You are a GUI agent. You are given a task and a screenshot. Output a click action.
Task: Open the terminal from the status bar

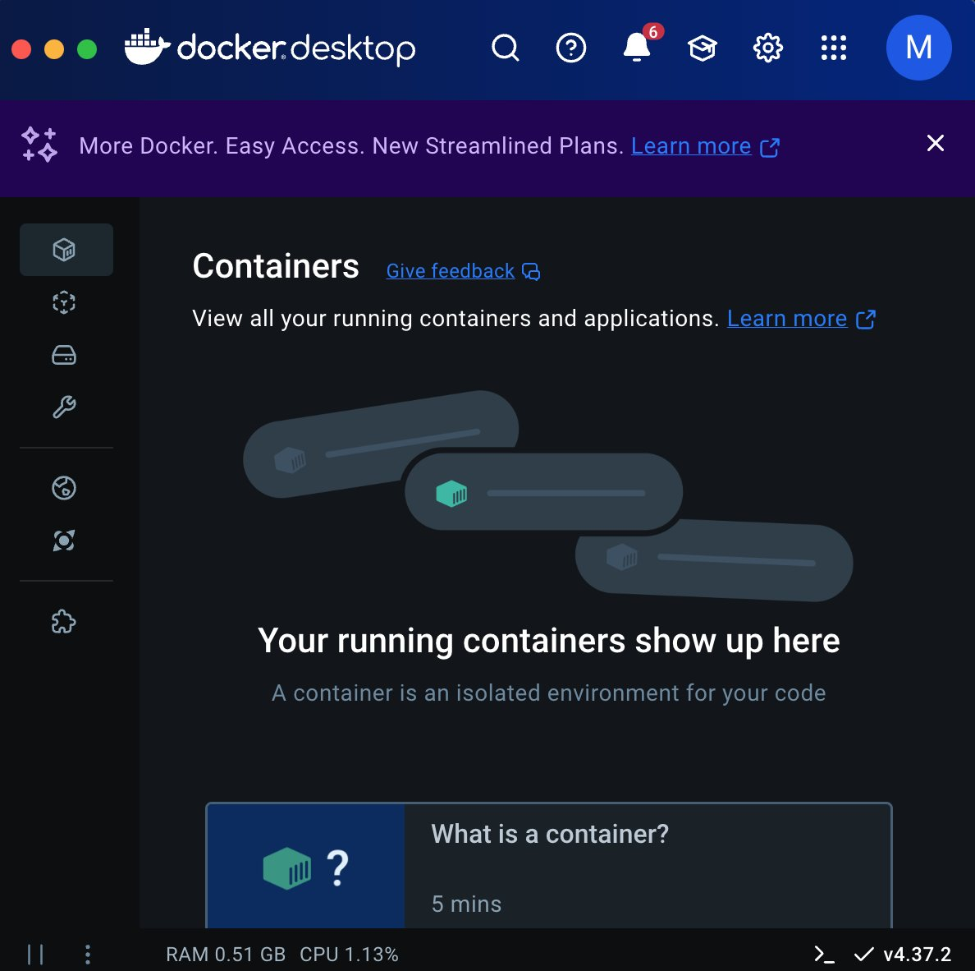coord(825,955)
